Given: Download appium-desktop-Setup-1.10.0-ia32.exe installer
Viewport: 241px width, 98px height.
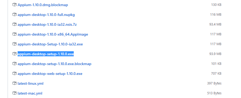Looking at the screenshot, I should (x=50, y=44).
